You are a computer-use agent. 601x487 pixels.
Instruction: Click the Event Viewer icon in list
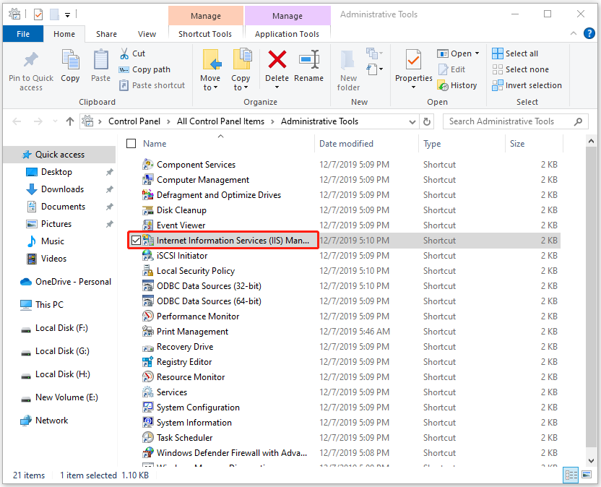click(x=148, y=225)
